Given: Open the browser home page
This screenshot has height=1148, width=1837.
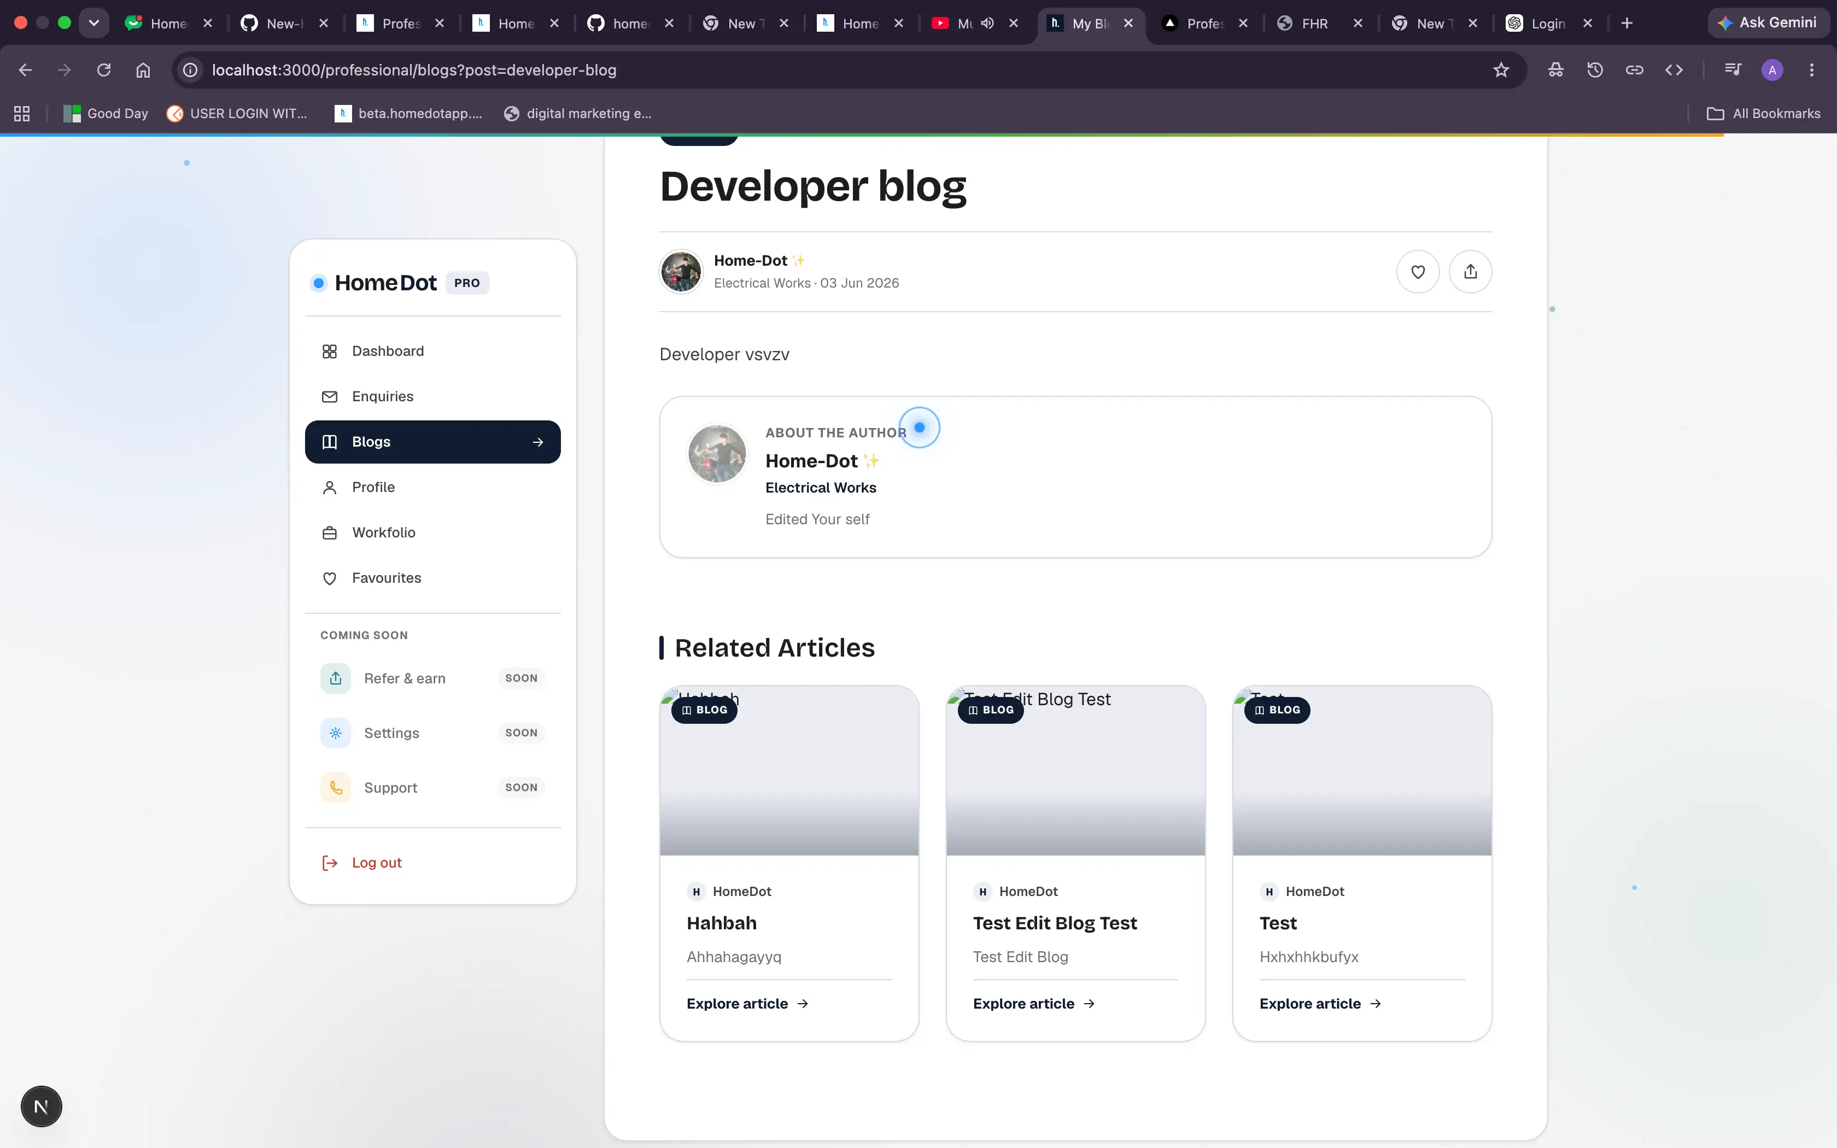Looking at the screenshot, I should pos(143,70).
